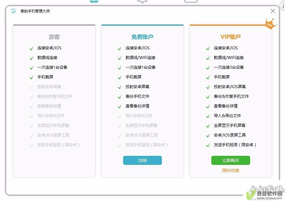Screen dimensions: 285x201
Task: Click 导入&导出文件 in the VIP column
Action: 227,116
